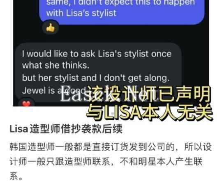The image size is (222, 188).
Task: Tap the red heart reaction emoji
Action: (26, 103)
